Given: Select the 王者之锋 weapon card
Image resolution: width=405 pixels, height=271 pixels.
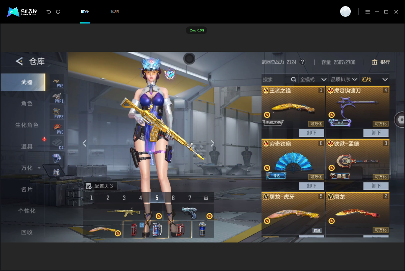Looking at the screenshot, I should coord(293,107).
